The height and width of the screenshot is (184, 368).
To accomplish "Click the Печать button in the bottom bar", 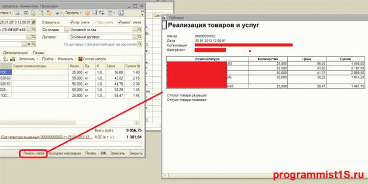I will click(x=91, y=153).
